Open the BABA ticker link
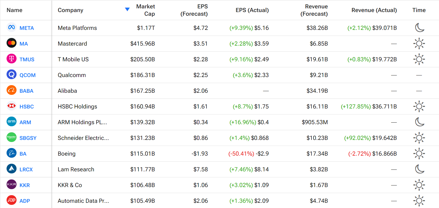The height and width of the screenshot is (208, 439). click(27, 91)
